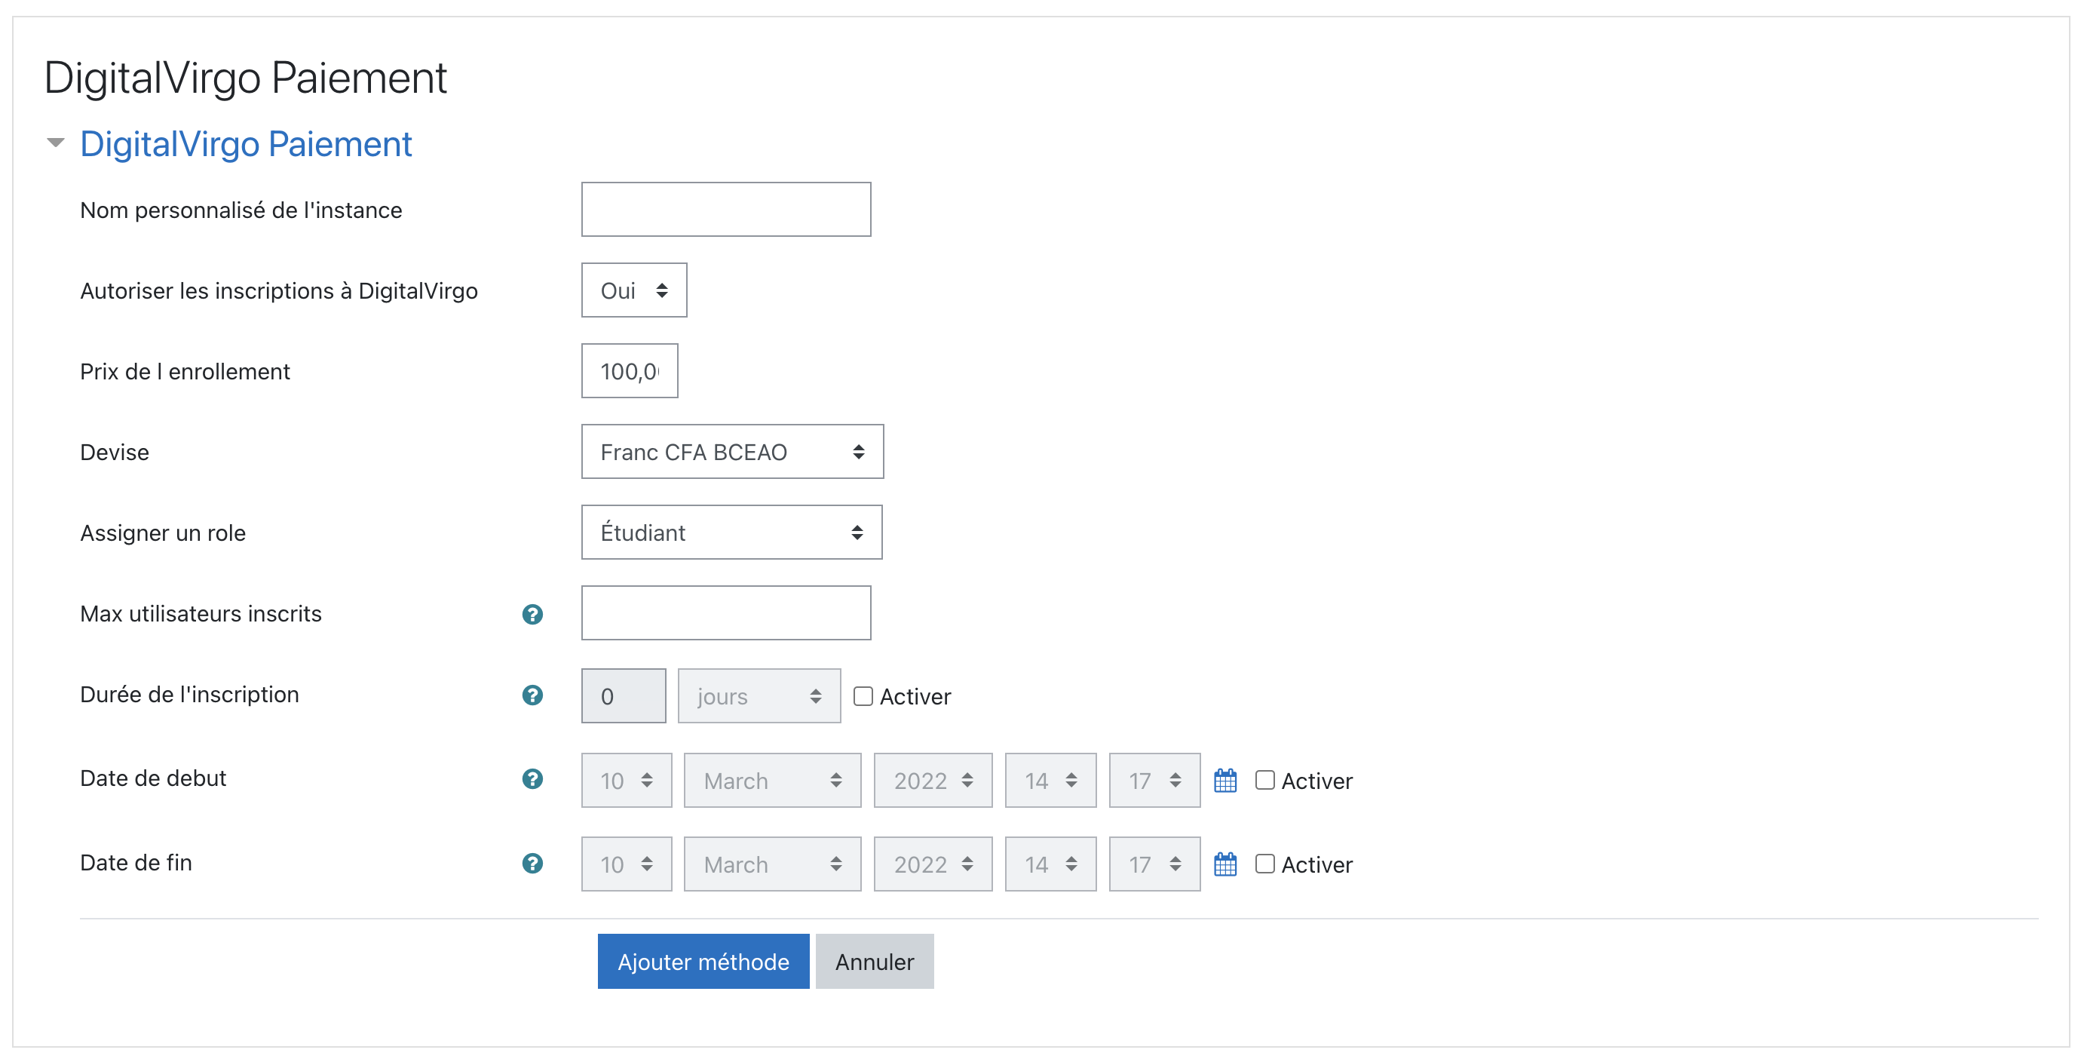Screen dimensions: 2075x1062
Task: Click the Nom personnalisé de l'instance field
Action: 726,210
